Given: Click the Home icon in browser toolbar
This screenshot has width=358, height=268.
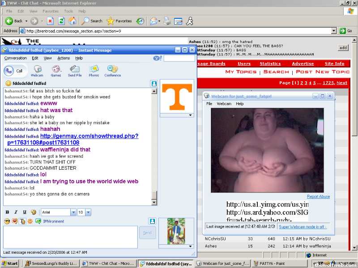Looking at the screenshot, I should 72,21.
